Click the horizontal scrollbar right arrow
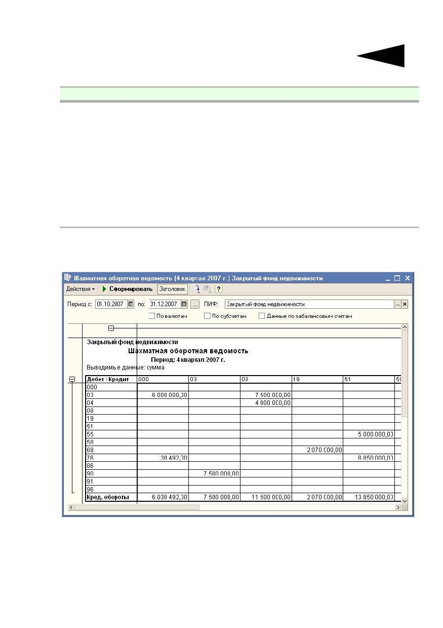443x628 pixels. [x=398, y=507]
